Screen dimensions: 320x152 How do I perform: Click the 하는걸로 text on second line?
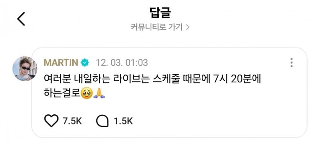(x=62, y=93)
